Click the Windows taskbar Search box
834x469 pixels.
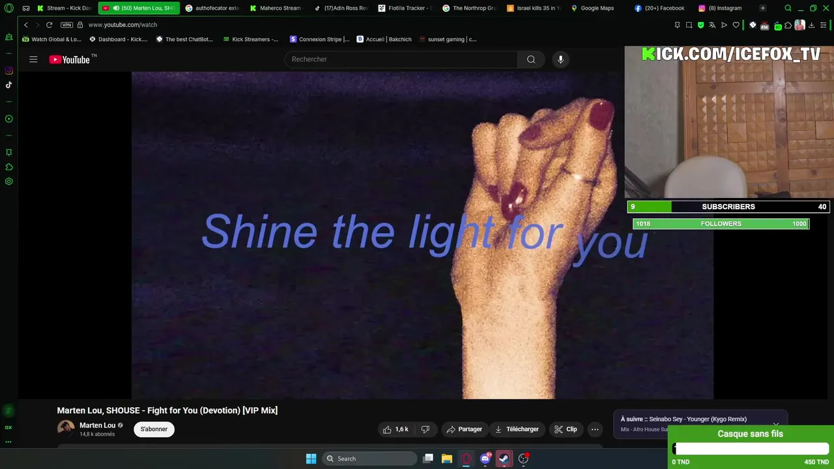369,459
